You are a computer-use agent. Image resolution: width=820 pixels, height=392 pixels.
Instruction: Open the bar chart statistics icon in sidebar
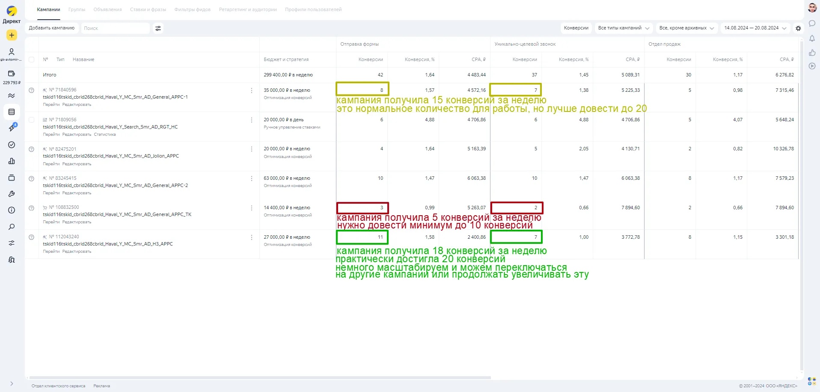[12, 161]
